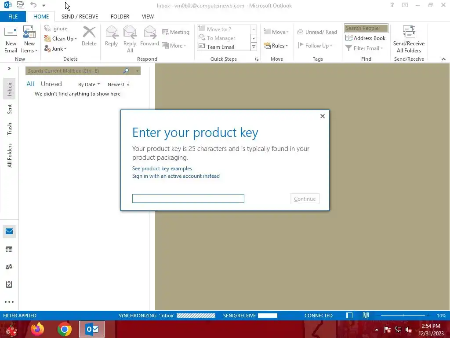The image size is (450, 338).
Task: Switch to the FOLDER tab
Action: point(120,16)
